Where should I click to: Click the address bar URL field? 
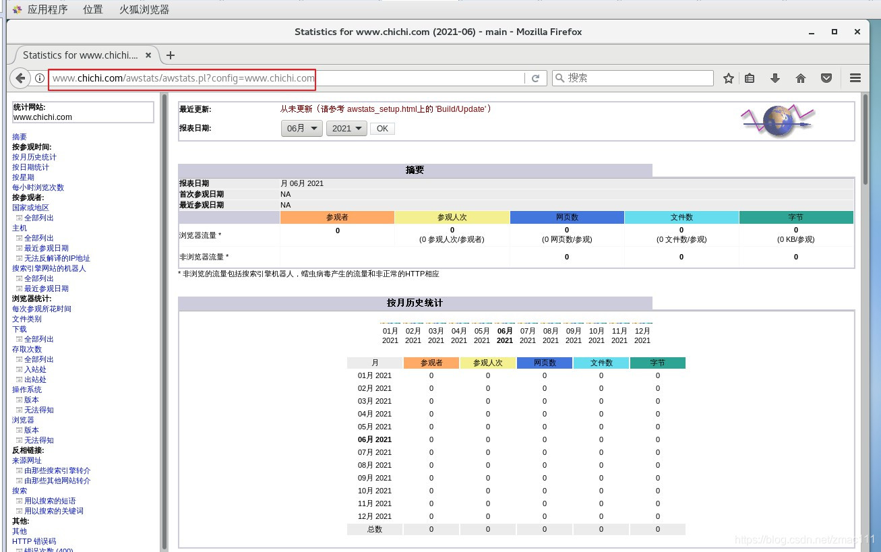[285, 78]
